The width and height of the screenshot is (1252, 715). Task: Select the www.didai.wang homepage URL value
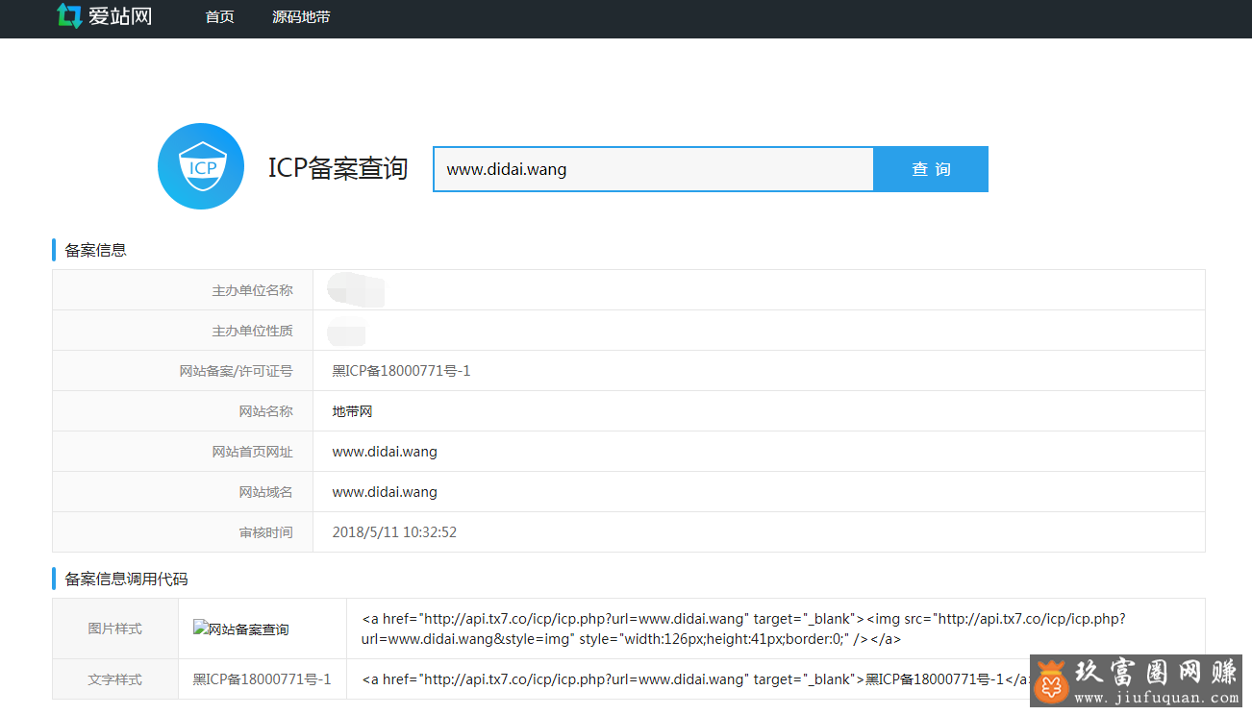click(385, 452)
